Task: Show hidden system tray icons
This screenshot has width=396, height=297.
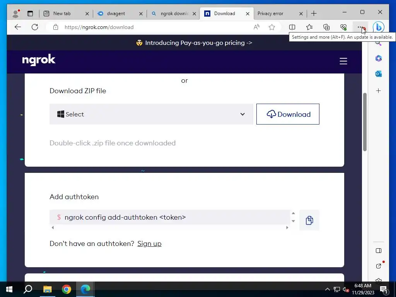Action: pos(327,289)
